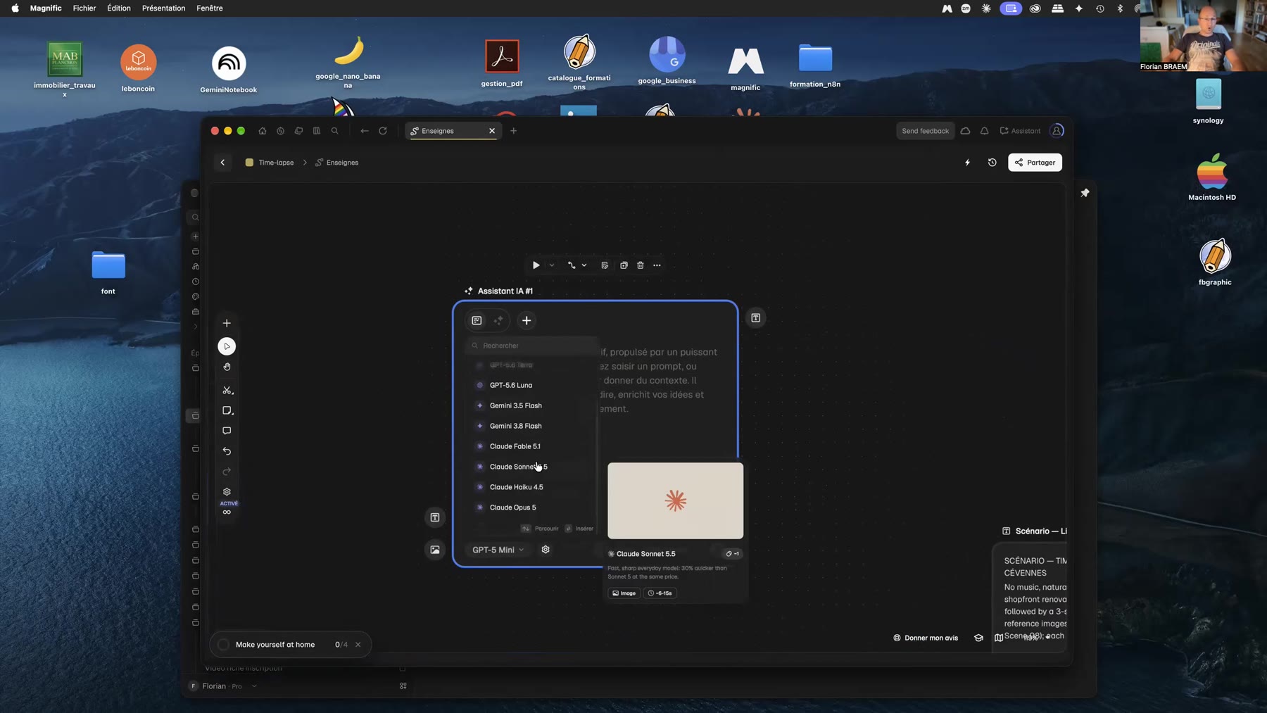Screen dimensions: 1267x713
Task: Activate the pointer select tool
Action: [227, 346]
